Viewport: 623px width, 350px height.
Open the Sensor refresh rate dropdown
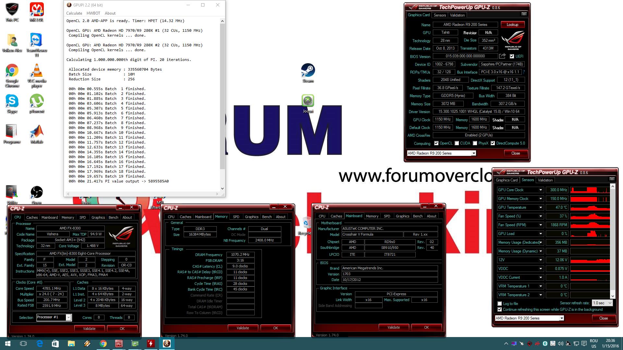click(602, 303)
